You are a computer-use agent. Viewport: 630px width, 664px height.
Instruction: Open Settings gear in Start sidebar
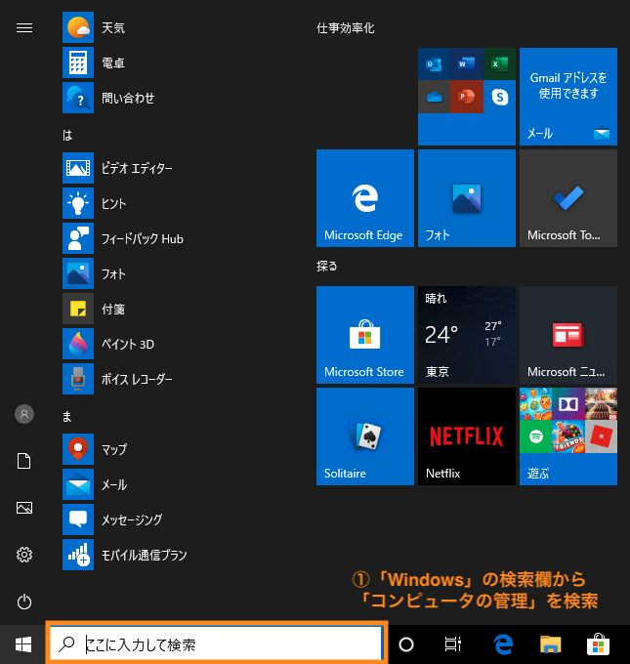coord(24,555)
